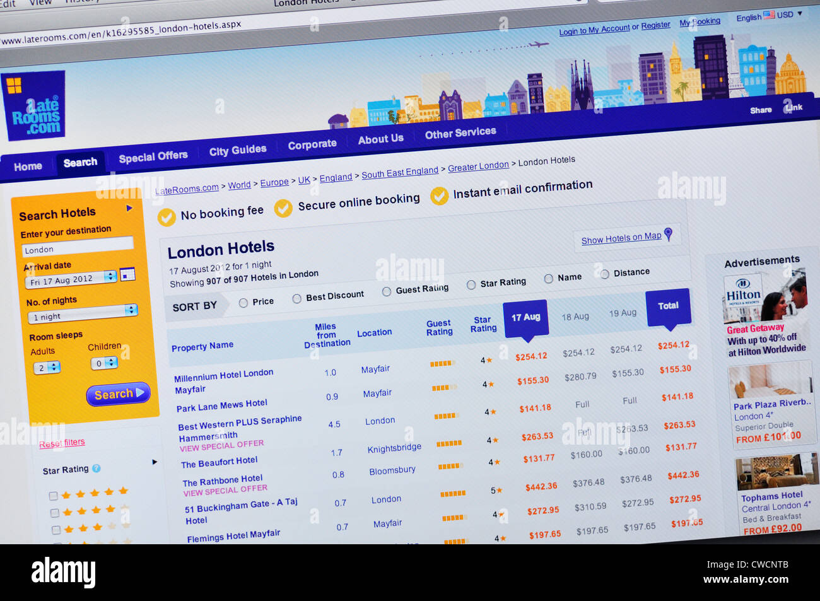Click the Star Rating help icon
This screenshot has height=601, width=820.
pos(97,468)
